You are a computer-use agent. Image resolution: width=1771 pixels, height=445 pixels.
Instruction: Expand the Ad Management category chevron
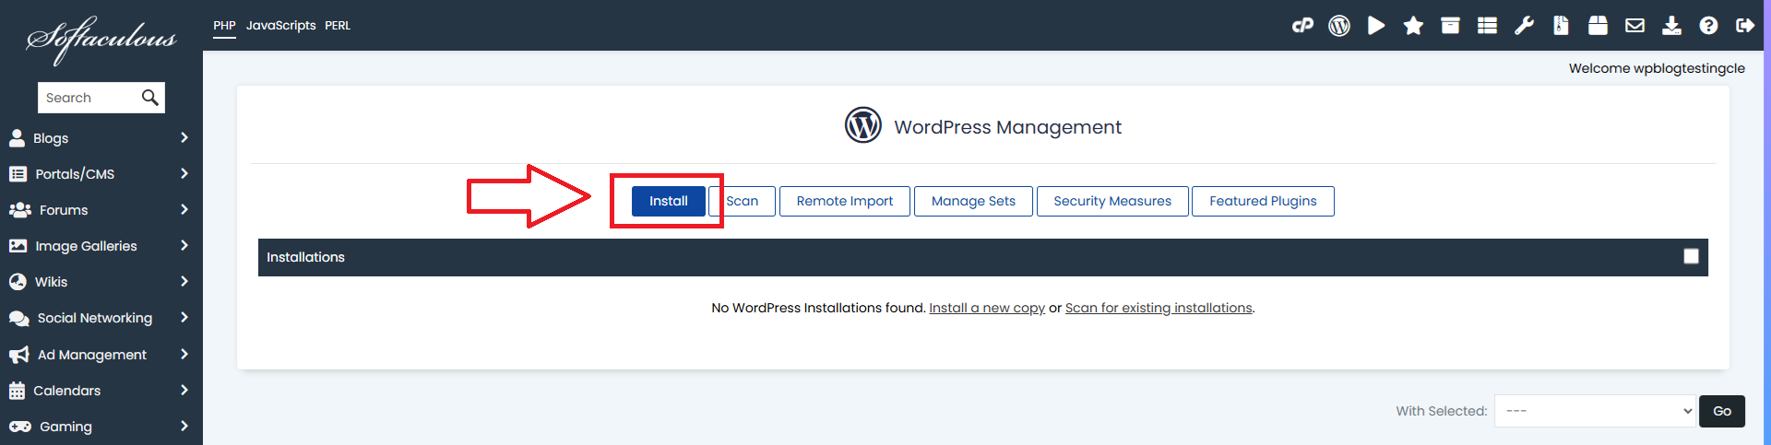184,354
